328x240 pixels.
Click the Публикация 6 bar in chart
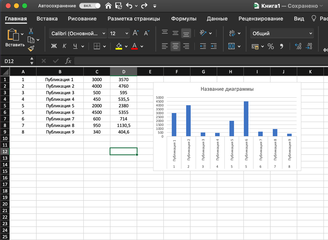point(246,119)
